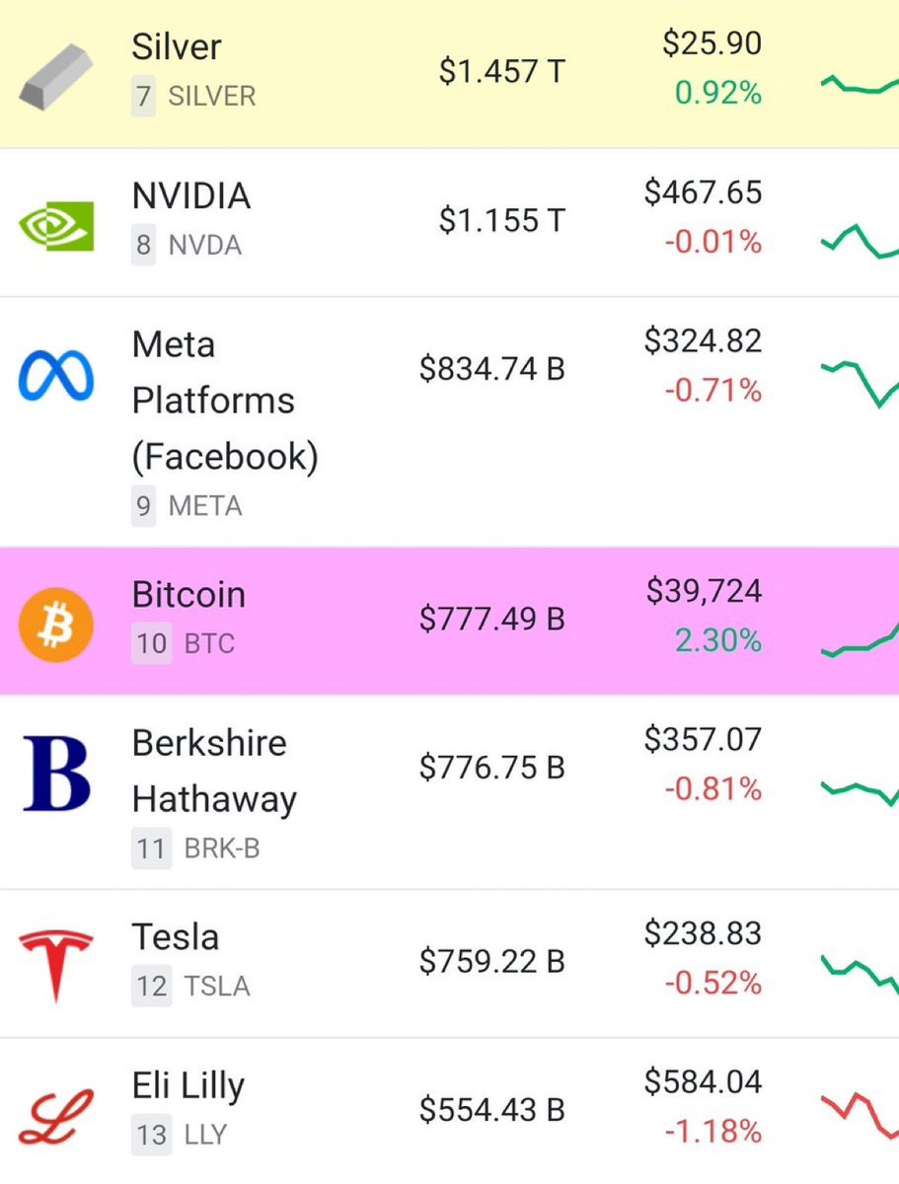The height and width of the screenshot is (1184, 899).
Task: Open the NVIDIA company link
Action: 191,196
